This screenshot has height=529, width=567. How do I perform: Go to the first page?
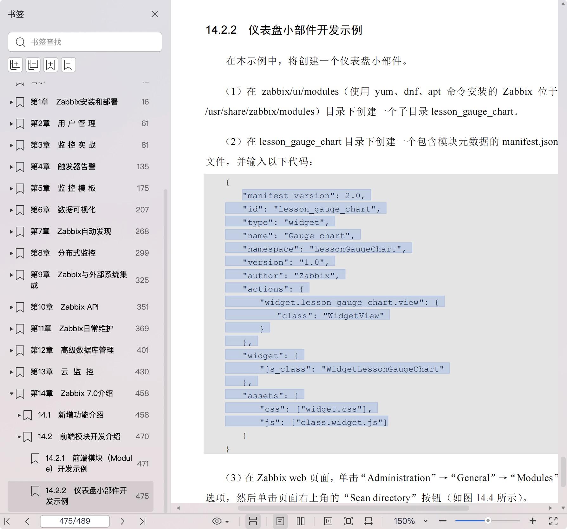7,521
